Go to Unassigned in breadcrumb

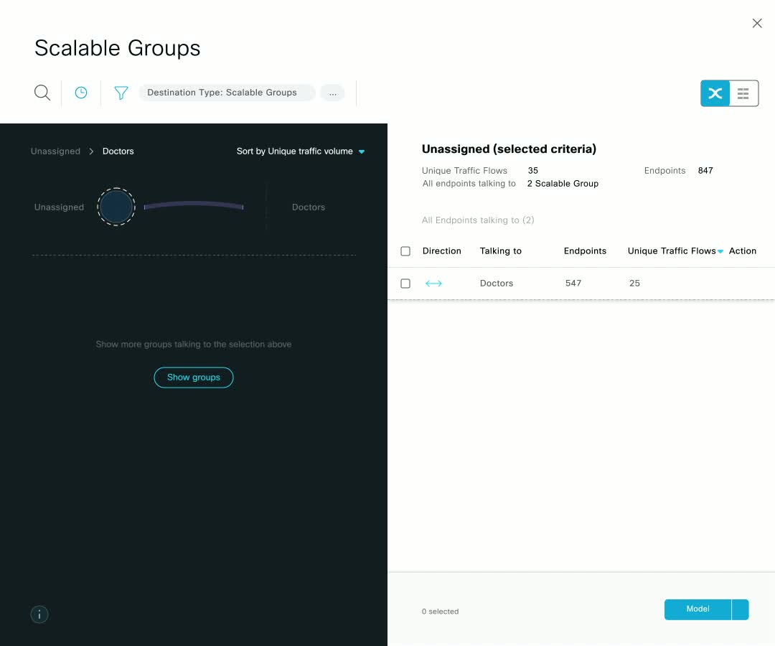tap(55, 151)
